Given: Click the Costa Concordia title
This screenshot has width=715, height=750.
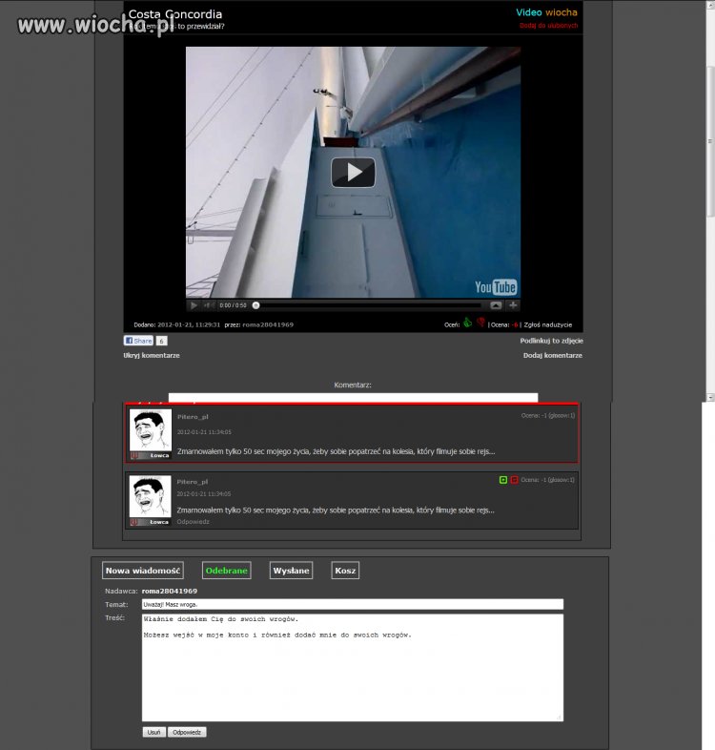Looking at the screenshot, I should 174,14.
